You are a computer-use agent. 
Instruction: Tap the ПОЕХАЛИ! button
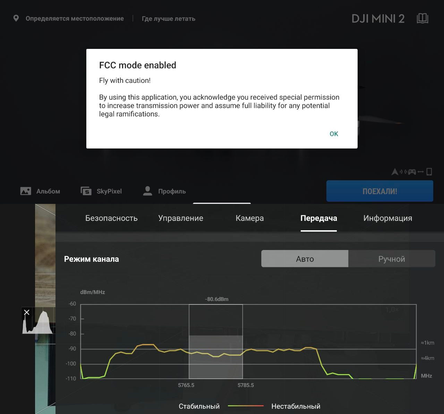[x=380, y=191]
